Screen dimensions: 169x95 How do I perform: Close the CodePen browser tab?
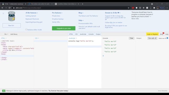pyautogui.click(x=78, y=4)
